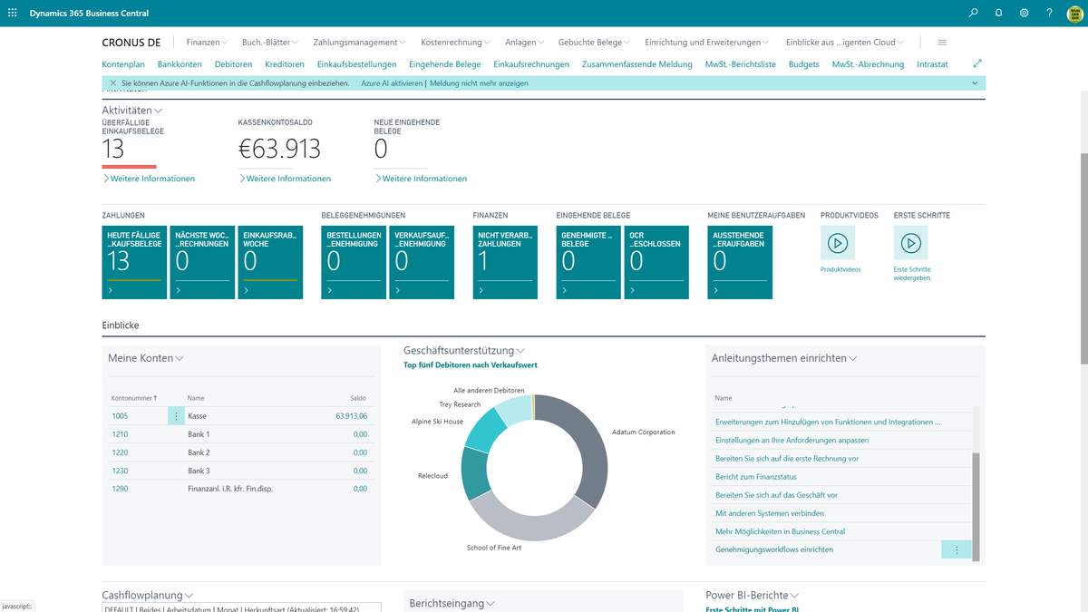Viewport: 1088px width, 612px height.
Task: Expand the Anlagen menu
Action: [x=525, y=42]
